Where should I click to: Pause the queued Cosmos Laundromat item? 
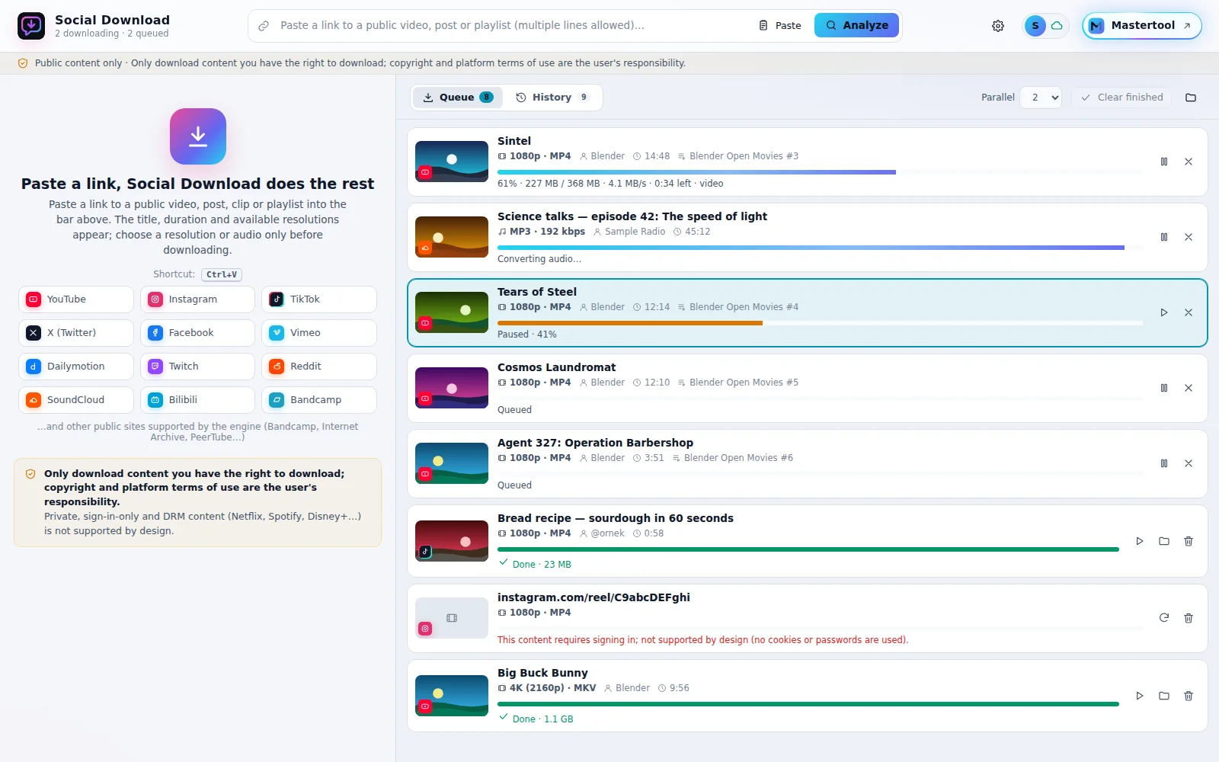click(1164, 388)
